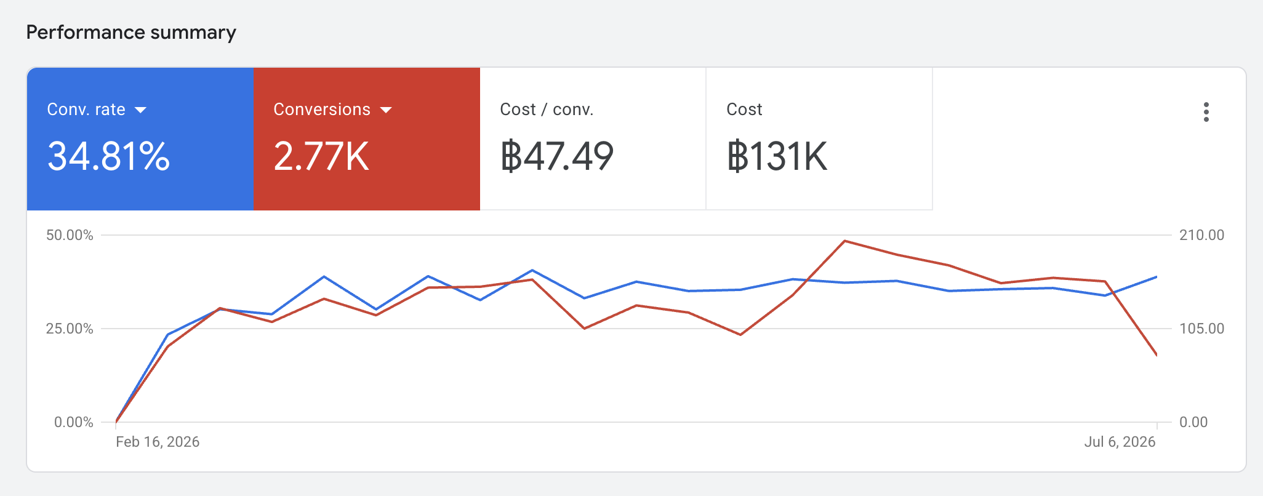Select the Conversions red metric card
Image resolution: width=1263 pixels, height=496 pixels.
pyautogui.click(x=367, y=139)
